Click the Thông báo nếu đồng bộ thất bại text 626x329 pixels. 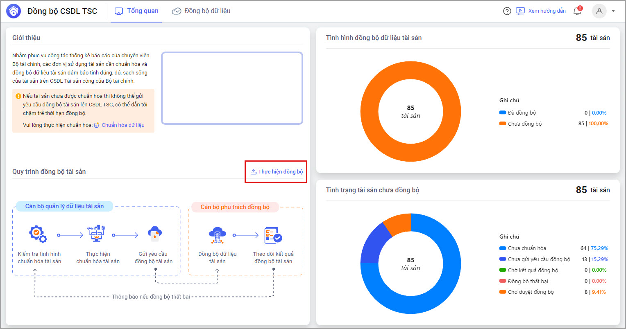pos(151,297)
